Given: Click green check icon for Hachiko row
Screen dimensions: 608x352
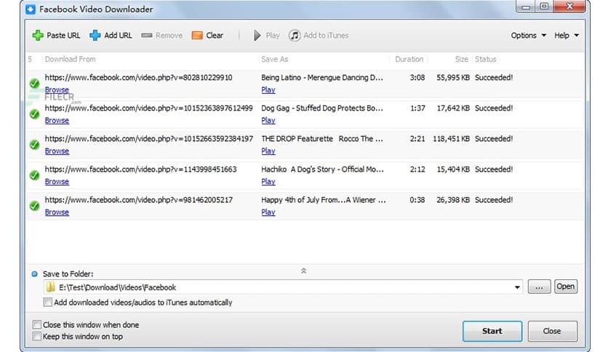Looking at the screenshot, I should 34,175.
